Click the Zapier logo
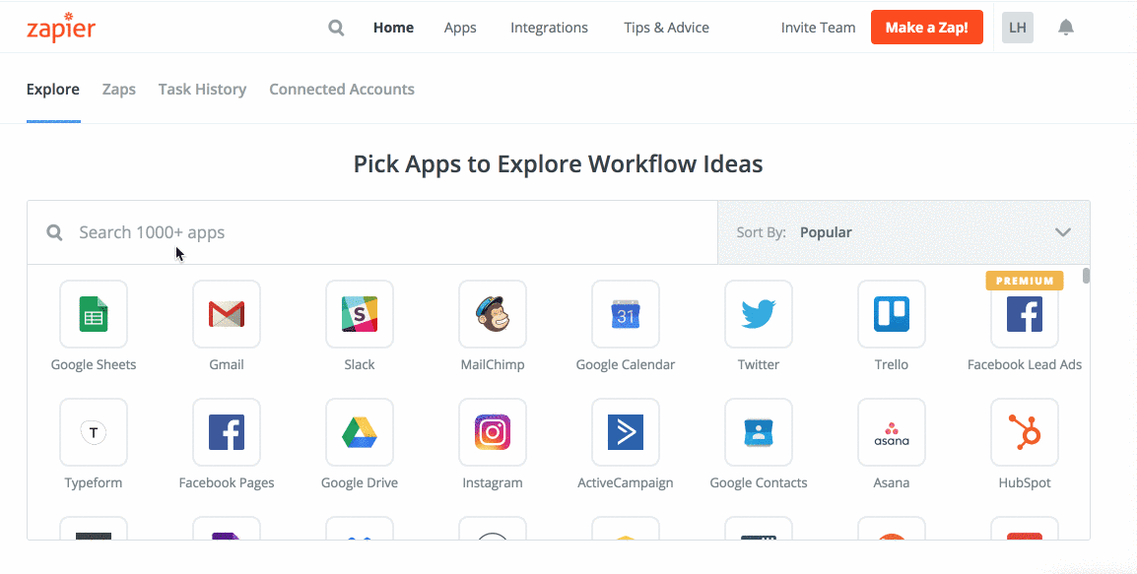This screenshot has height=574, width=1137. [61, 28]
